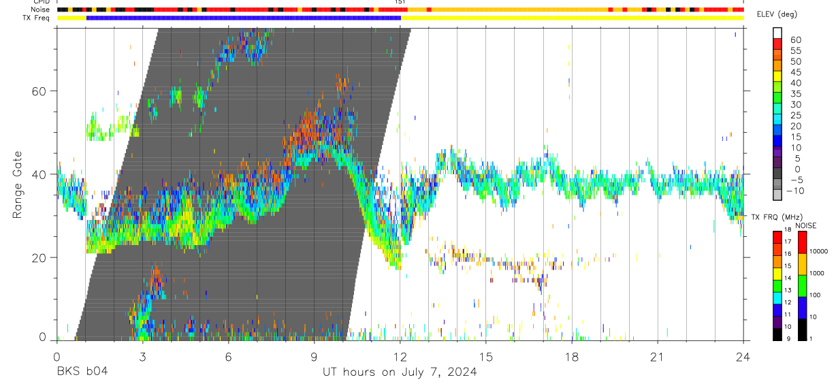Click the x-axis tick label '24'
Image resolution: width=836 pixels, height=386 pixels.
coord(743,356)
